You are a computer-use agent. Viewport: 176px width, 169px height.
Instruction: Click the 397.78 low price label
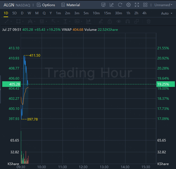coord(32,119)
